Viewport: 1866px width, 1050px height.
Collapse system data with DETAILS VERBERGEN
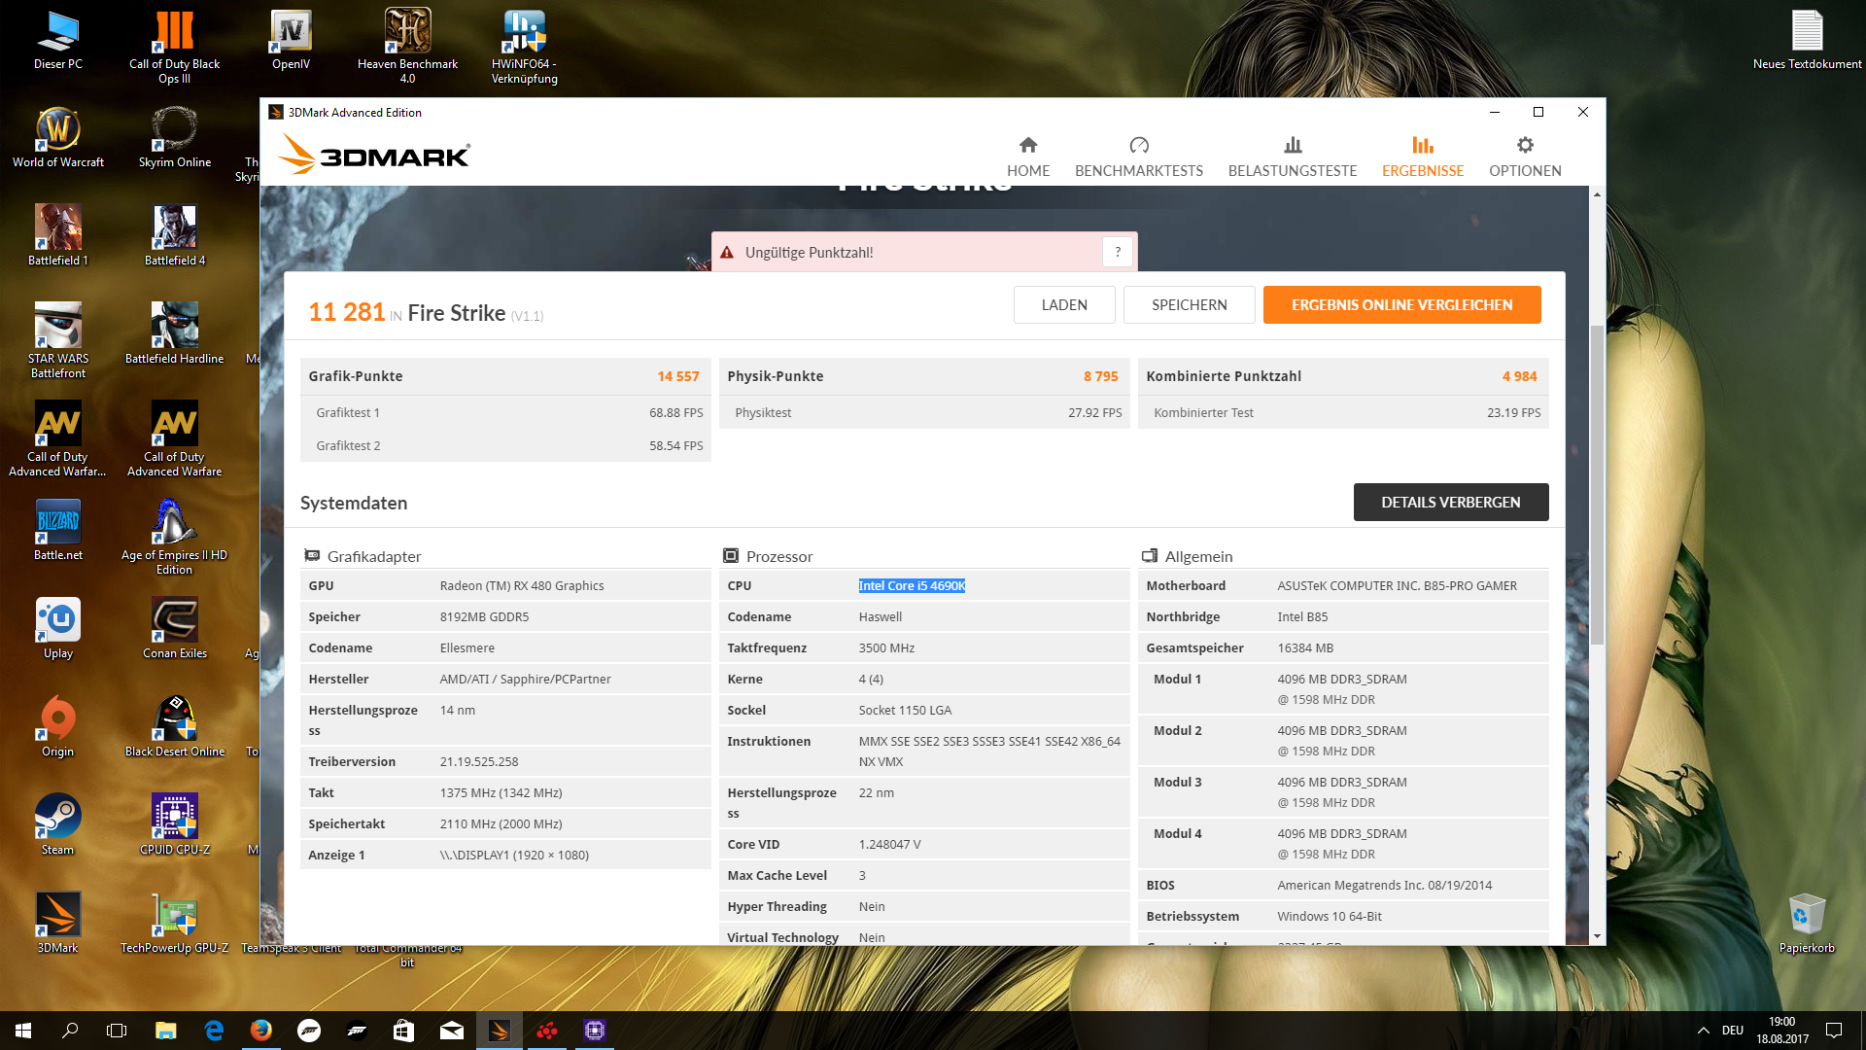point(1450,503)
